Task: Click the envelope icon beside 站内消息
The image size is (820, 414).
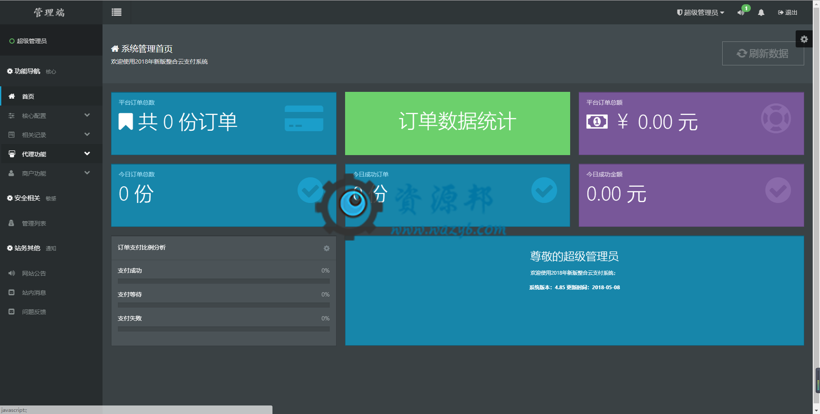Action: click(12, 293)
